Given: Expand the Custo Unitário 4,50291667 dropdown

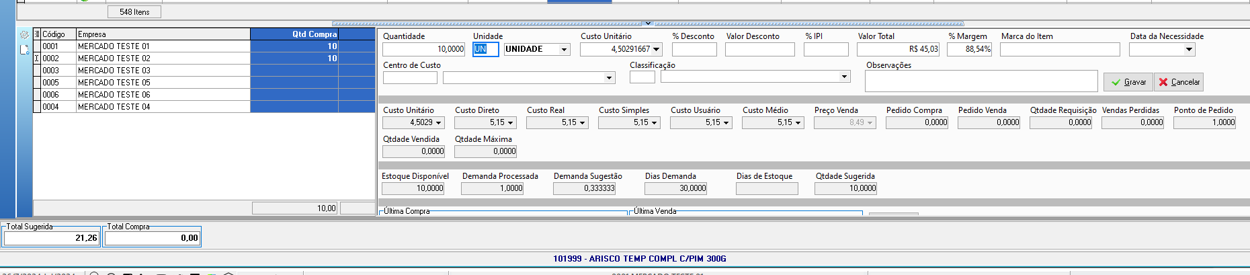Looking at the screenshot, I should tap(657, 49).
